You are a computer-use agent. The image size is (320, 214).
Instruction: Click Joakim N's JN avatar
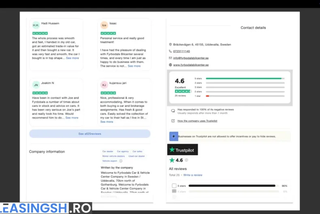(x=36, y=84)
